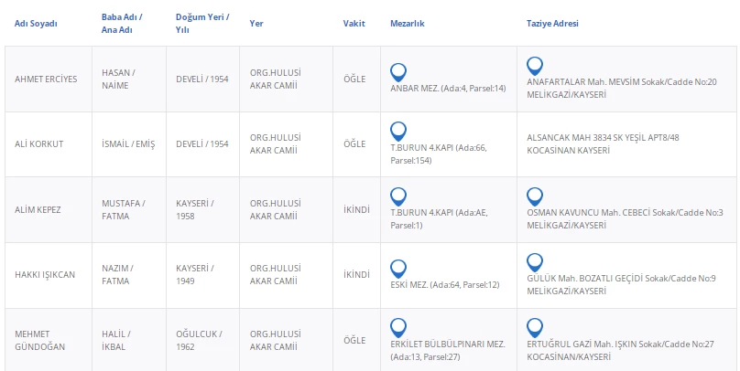The image size is (740, 371).
Task: Click condolence address pin in Ahmet Erciyes row
Action: coord(535,65)
